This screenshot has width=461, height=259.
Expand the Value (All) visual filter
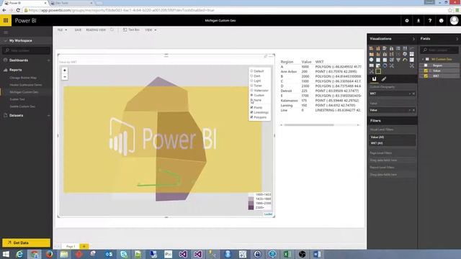pos(392,137)
